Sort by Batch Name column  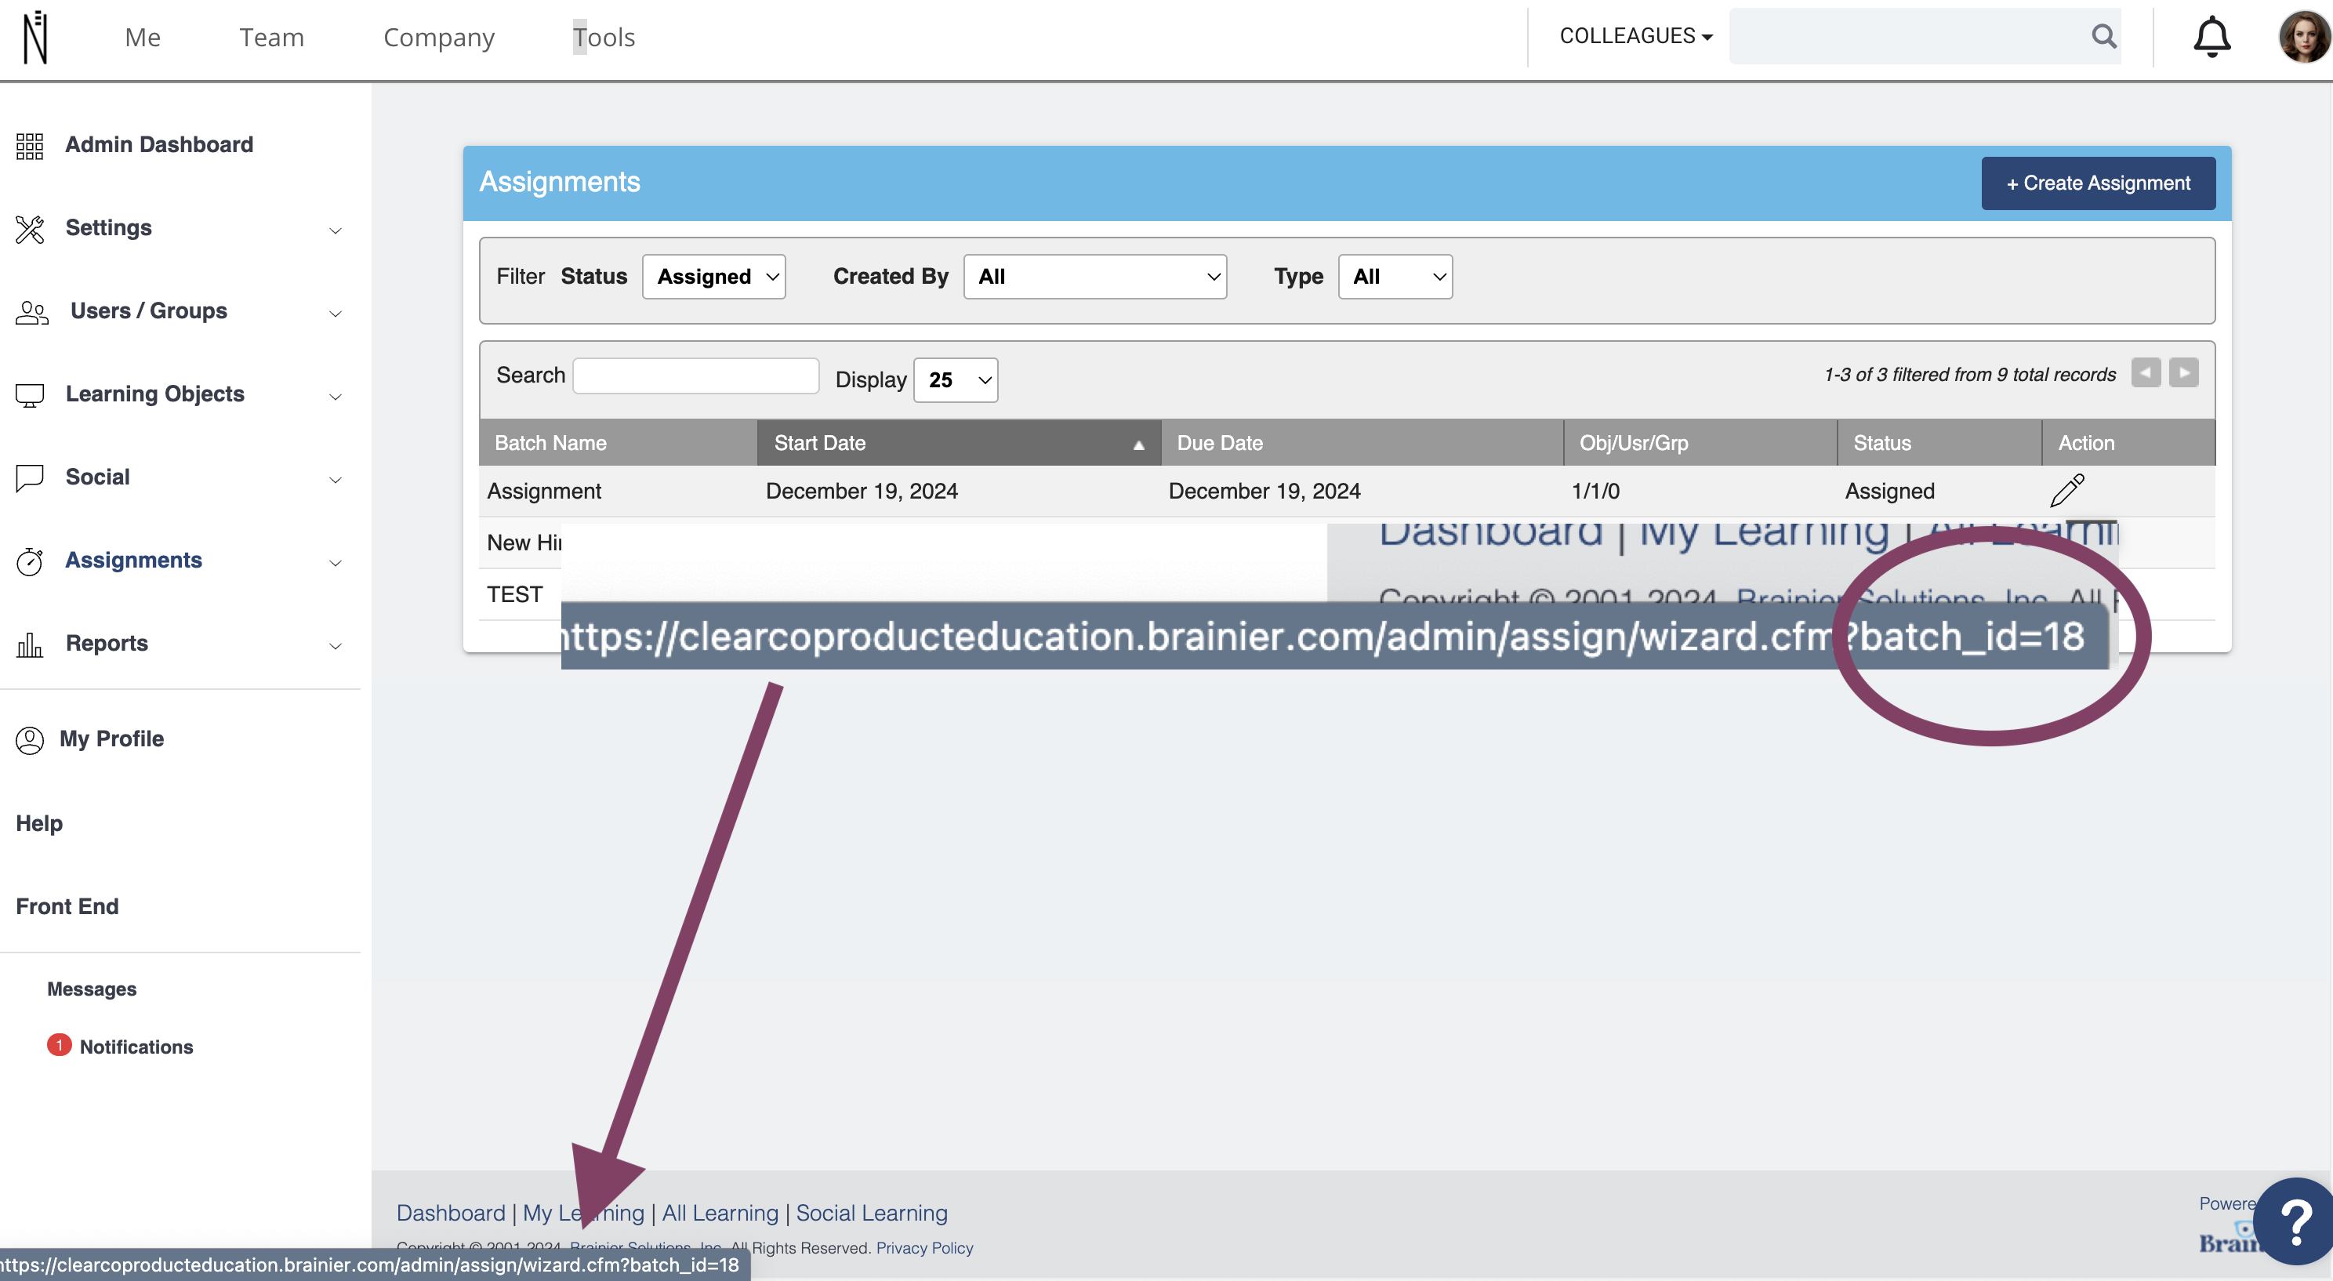click(x=618, y=443)
